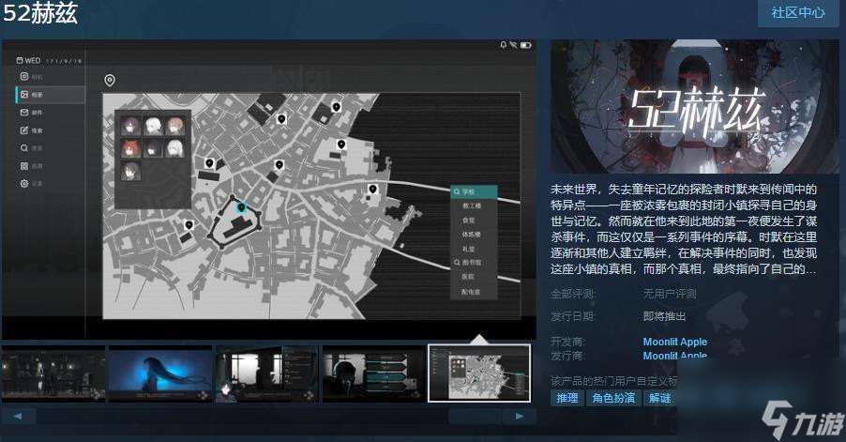The height and width of the screenshot is (442, 846).
Task: Select the red-haired character portrait
Action: [130, 148]
